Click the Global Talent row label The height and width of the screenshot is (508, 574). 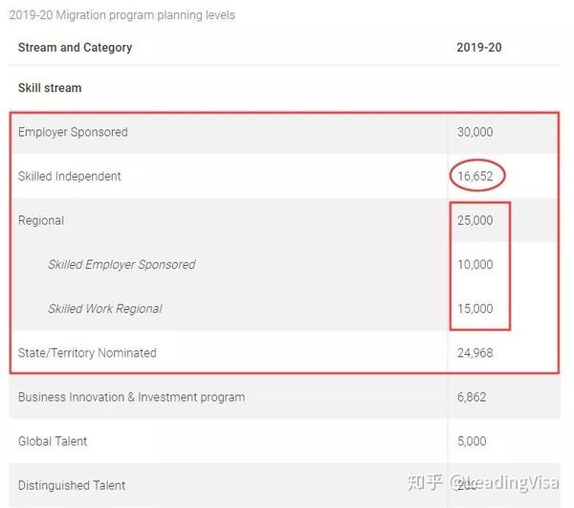[x=53, y=441]
